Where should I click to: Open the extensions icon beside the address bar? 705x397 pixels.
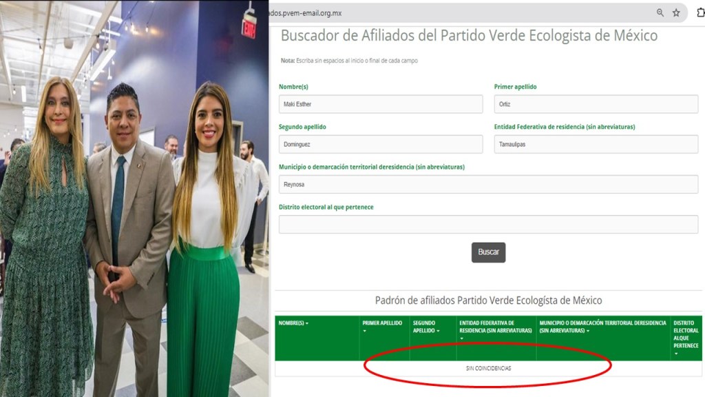(x=700, y=13)
